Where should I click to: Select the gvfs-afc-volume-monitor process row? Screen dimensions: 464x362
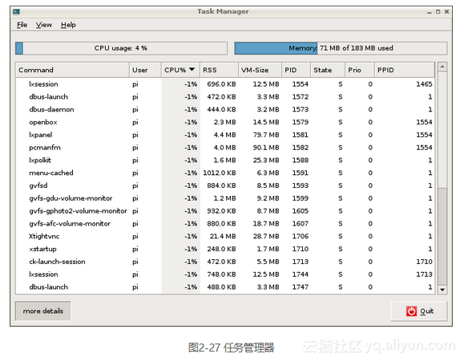[x=225, y=224]
